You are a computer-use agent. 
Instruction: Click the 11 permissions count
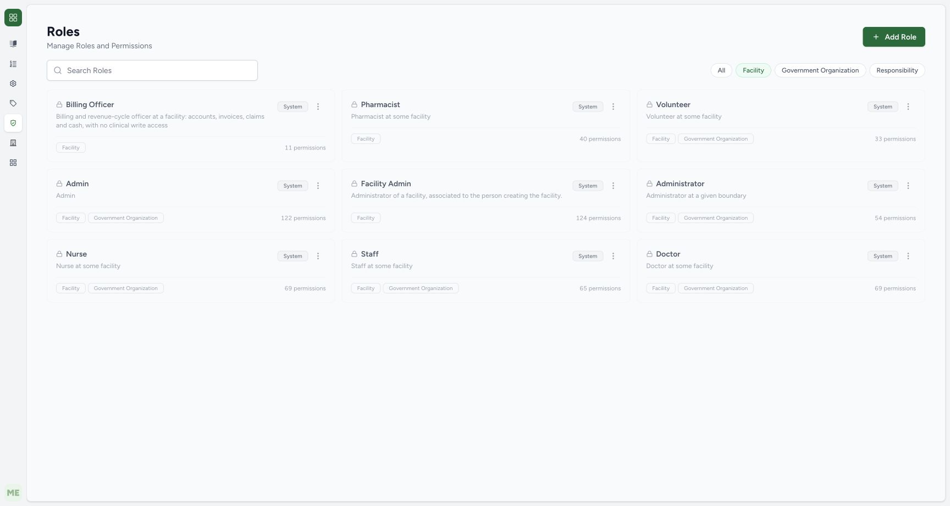[x=305, y=148]
